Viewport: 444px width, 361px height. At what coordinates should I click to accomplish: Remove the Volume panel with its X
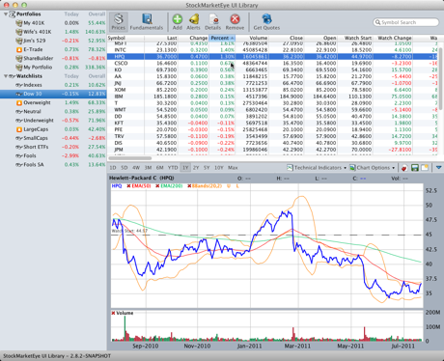[113, 313]
